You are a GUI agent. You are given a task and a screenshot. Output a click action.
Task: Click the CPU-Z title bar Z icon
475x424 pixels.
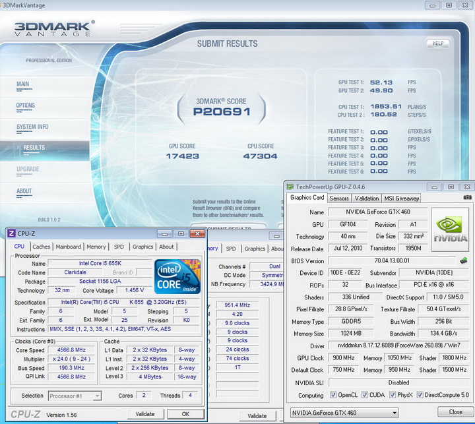(11, 233)
